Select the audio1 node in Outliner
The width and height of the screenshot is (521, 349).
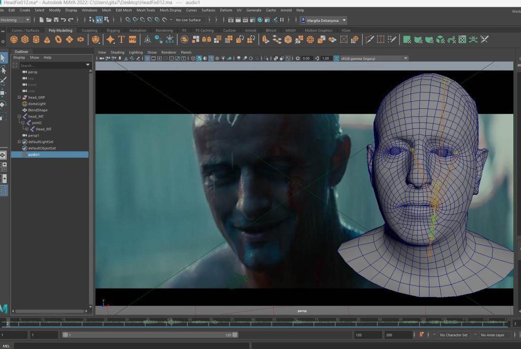click(x=50, y=155)
